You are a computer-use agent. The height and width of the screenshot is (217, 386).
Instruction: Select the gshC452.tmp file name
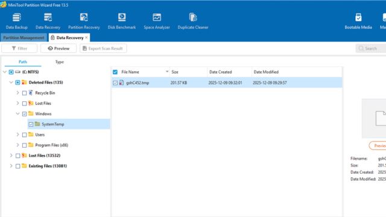138,83
